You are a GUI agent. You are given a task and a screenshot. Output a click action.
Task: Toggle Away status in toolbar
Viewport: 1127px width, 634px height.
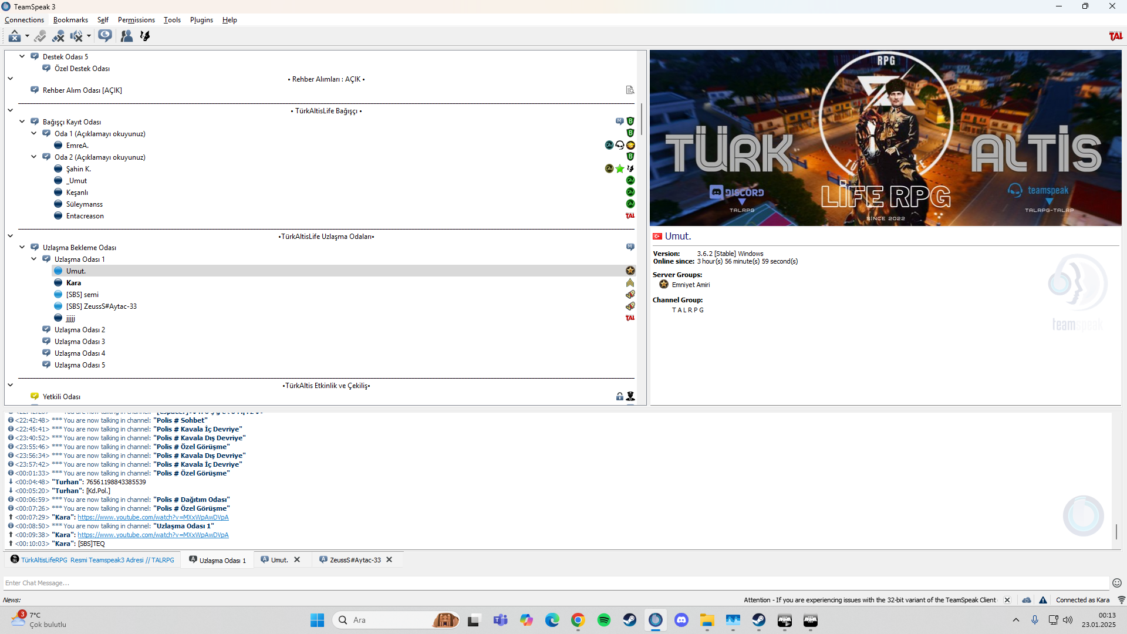click(40, 36)
